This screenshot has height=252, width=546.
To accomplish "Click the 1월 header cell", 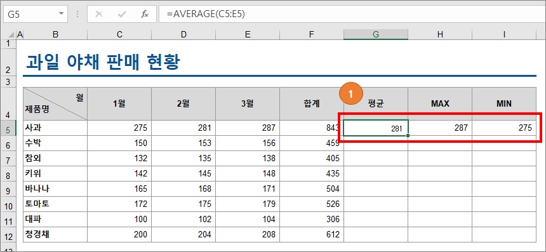I will click(119, 103).
